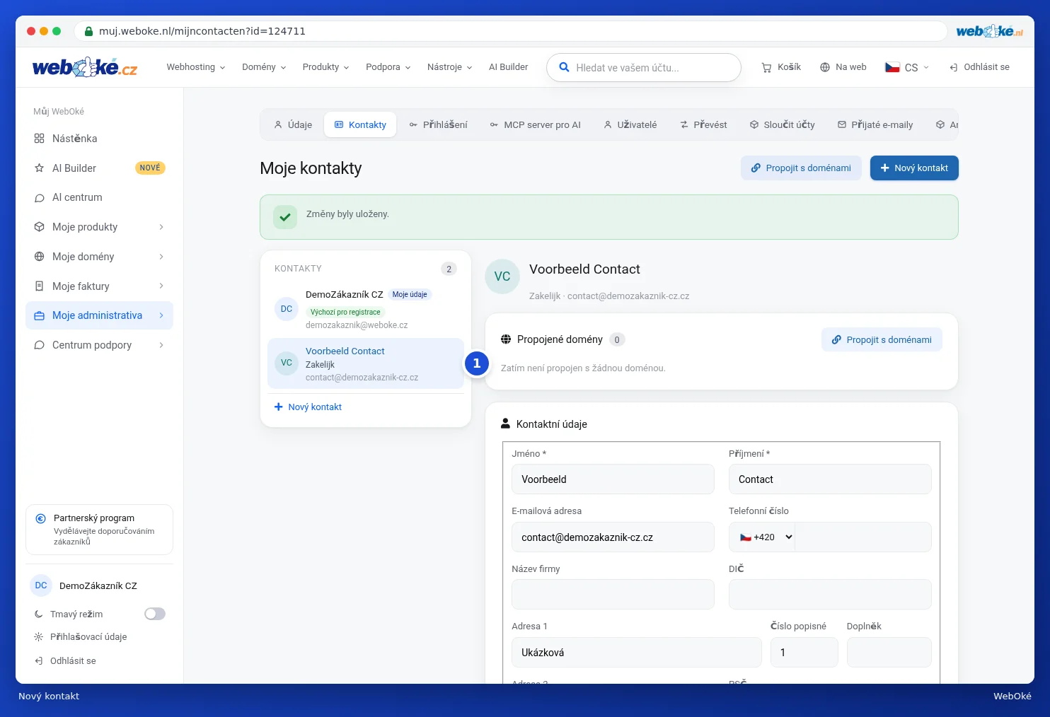Click the Na web globe icon

point(825,67)
